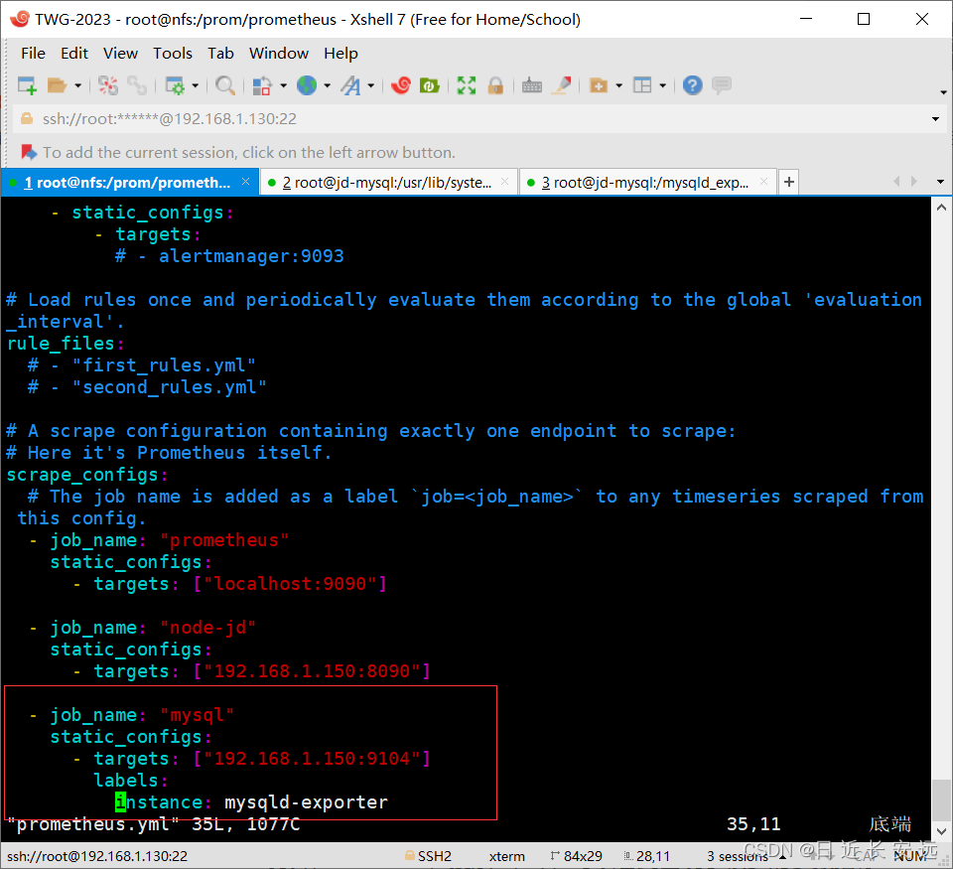Expand the layout dropdown arrow
Viewport: 953px width, 869px height.
click(663, 85)
